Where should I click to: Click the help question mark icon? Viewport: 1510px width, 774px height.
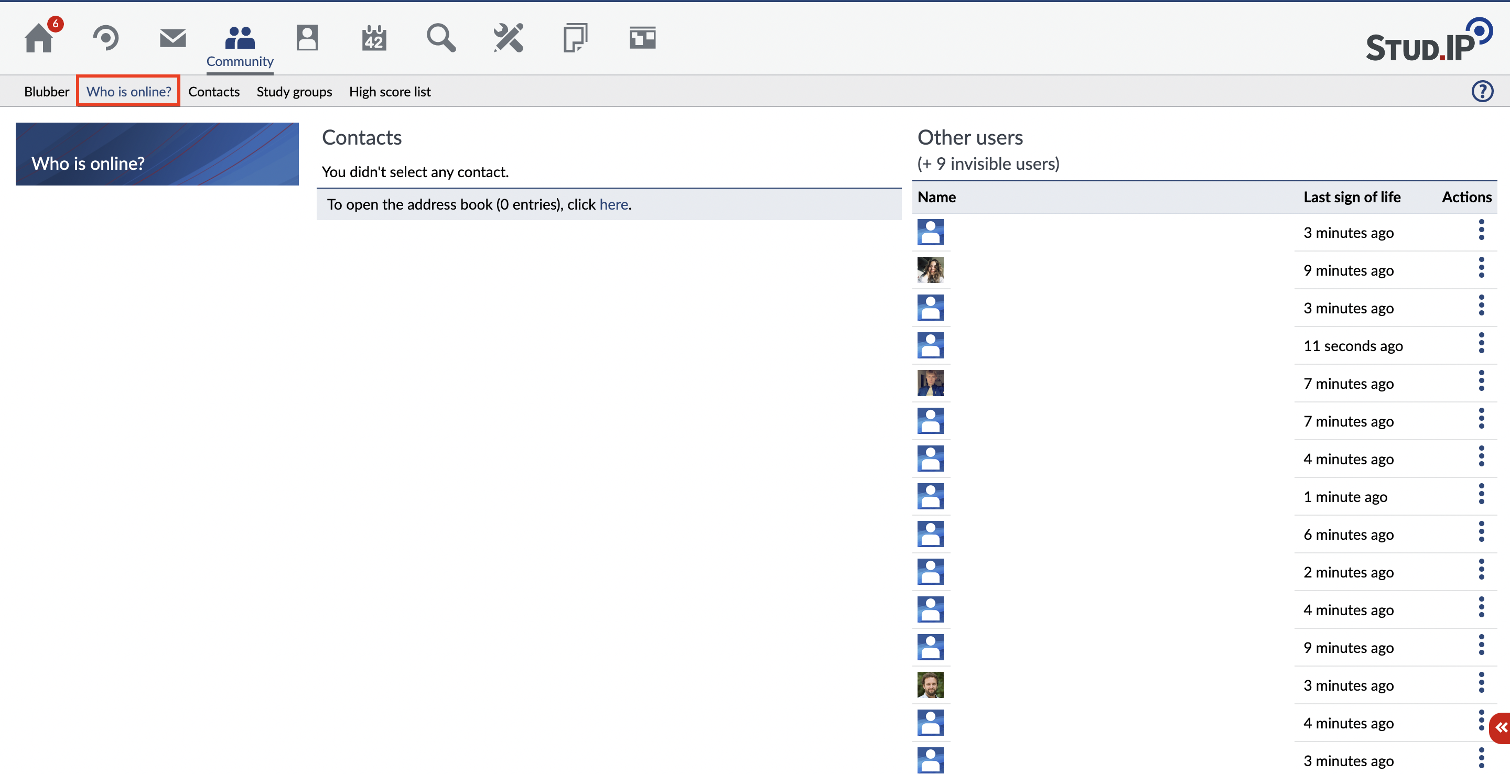click(x=1482, y=91)
